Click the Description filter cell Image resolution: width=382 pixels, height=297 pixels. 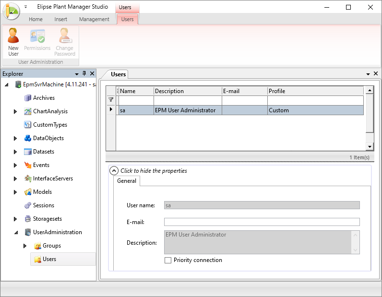tap(188, 100)
